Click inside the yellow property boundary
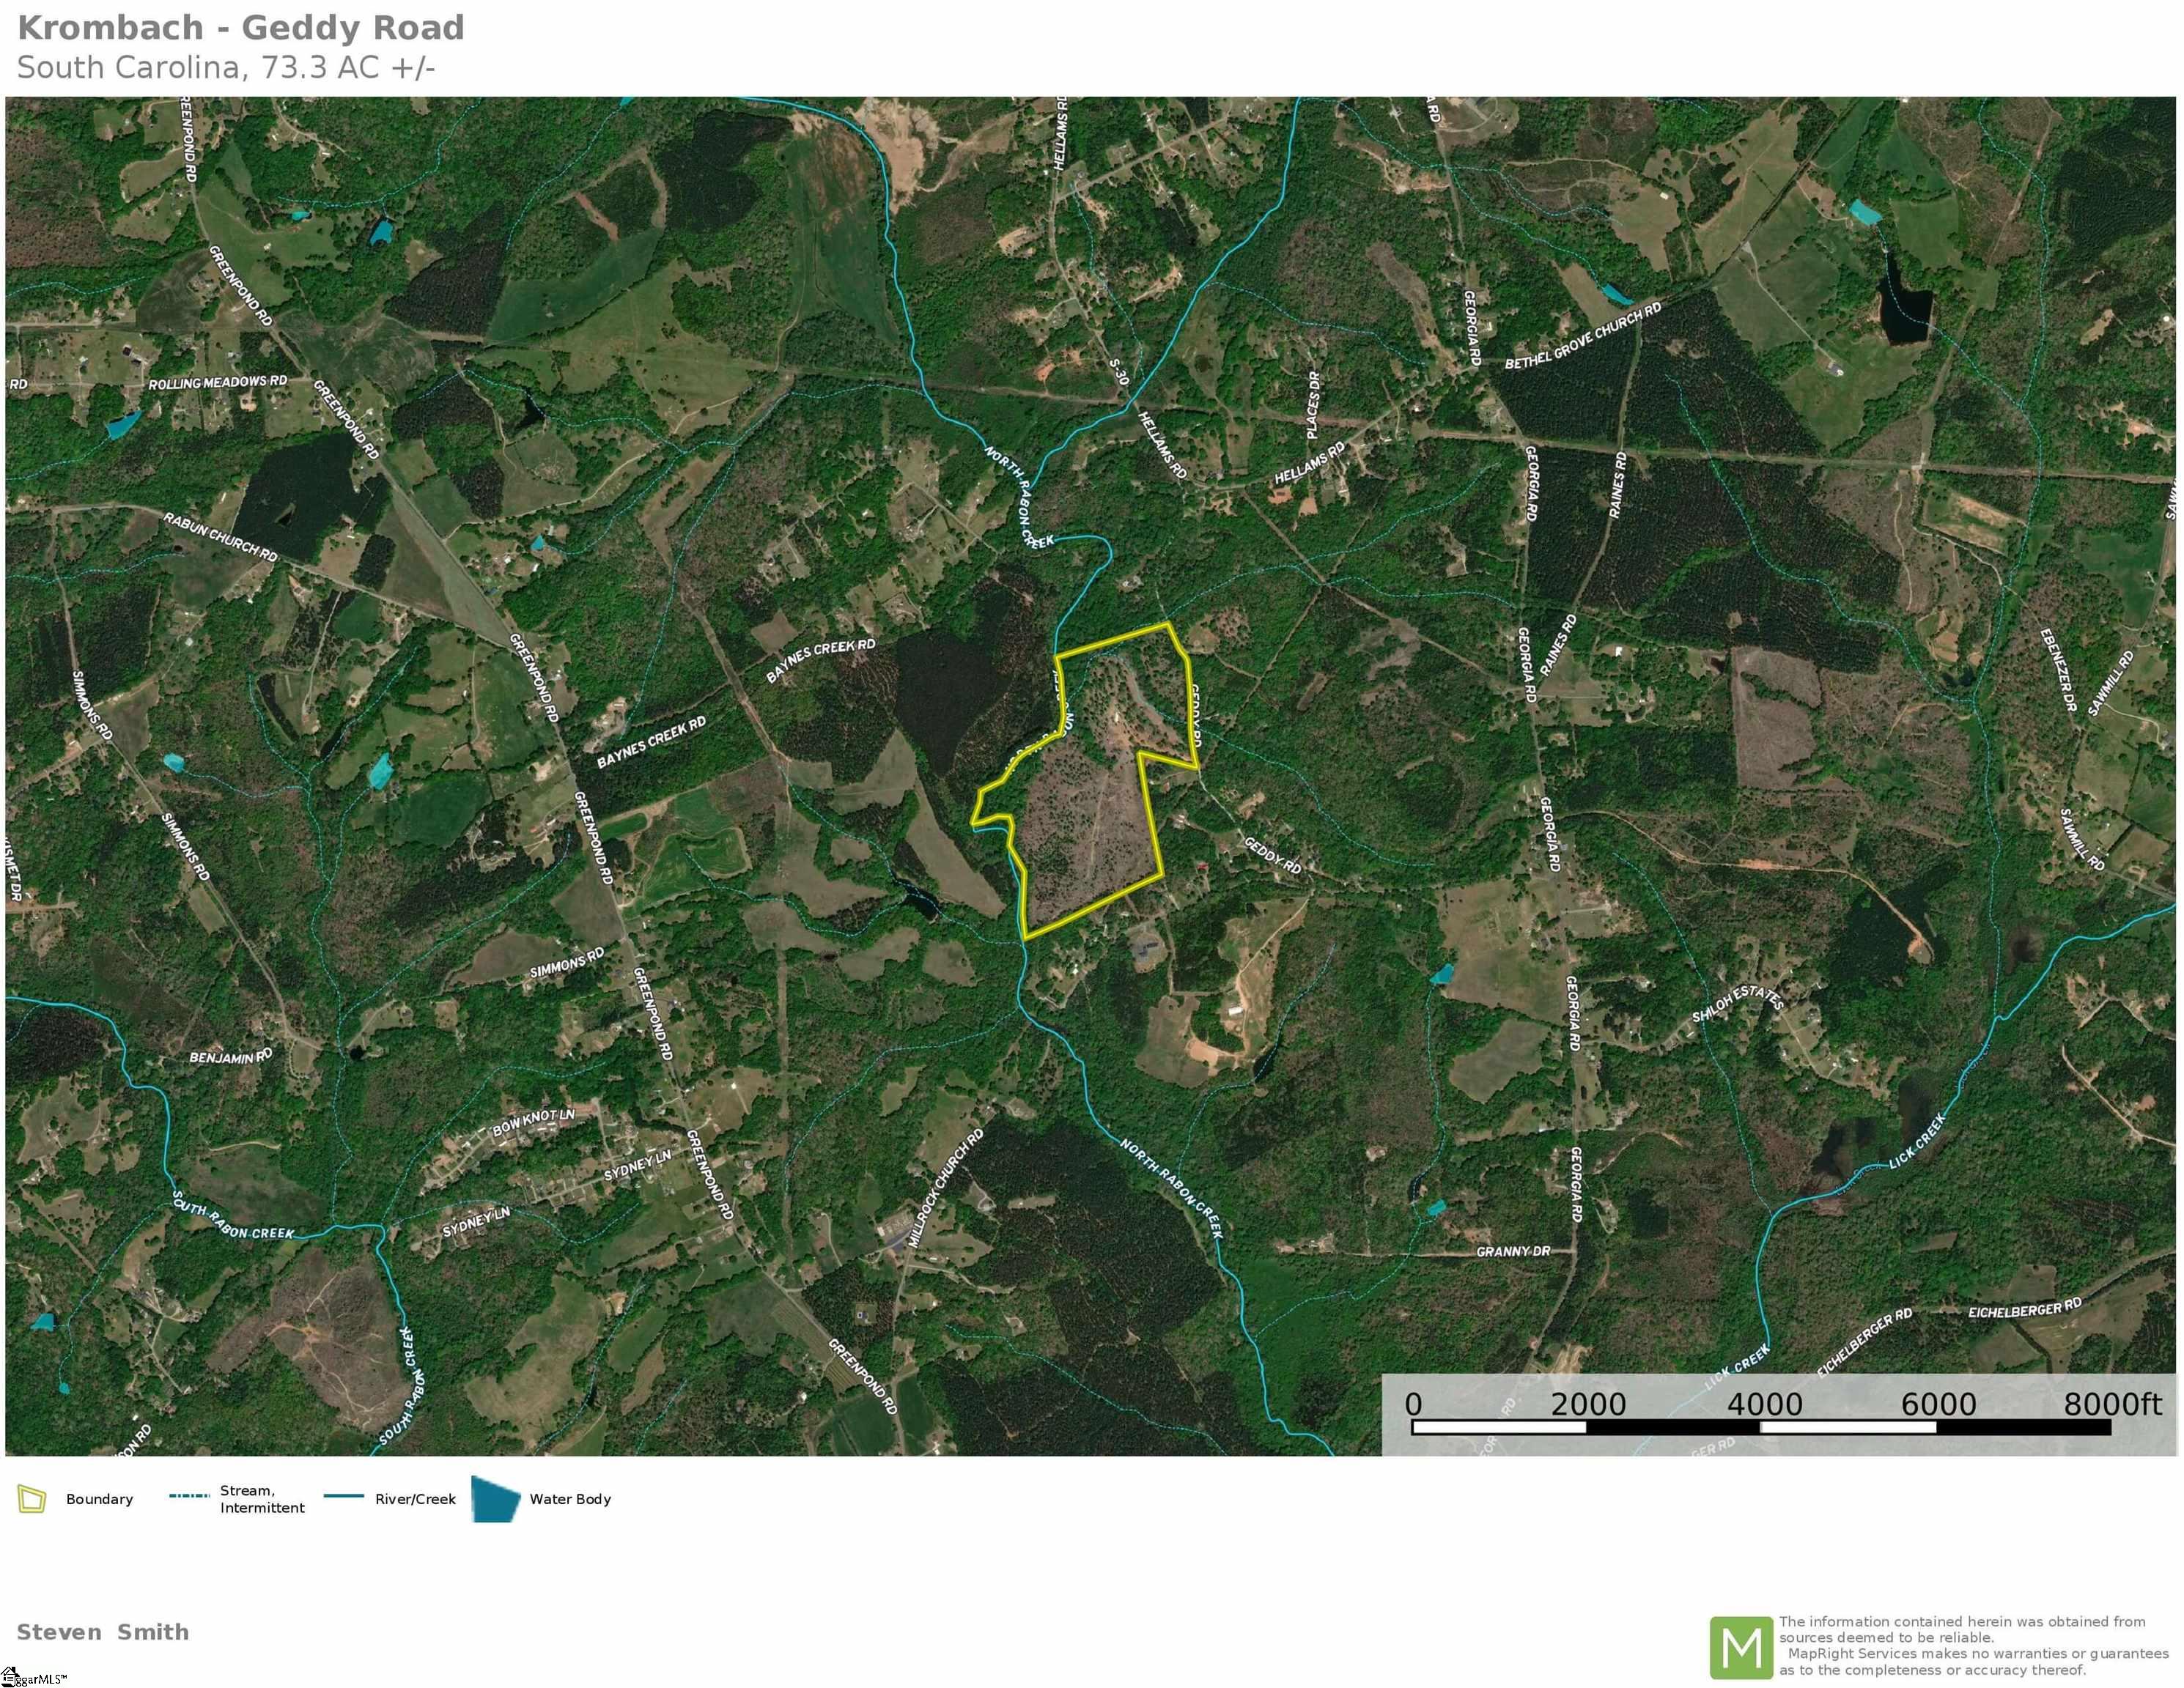The image size is (2184, 1688). click(1090, 829)
